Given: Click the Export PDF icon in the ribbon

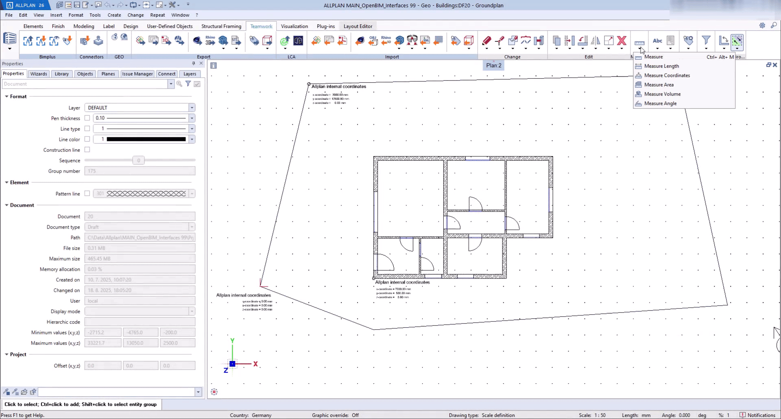Looking at the screenshot, I should pos(166,41).
